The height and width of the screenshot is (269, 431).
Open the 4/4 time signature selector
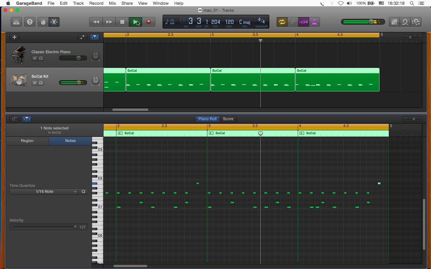tap(261, 22)
